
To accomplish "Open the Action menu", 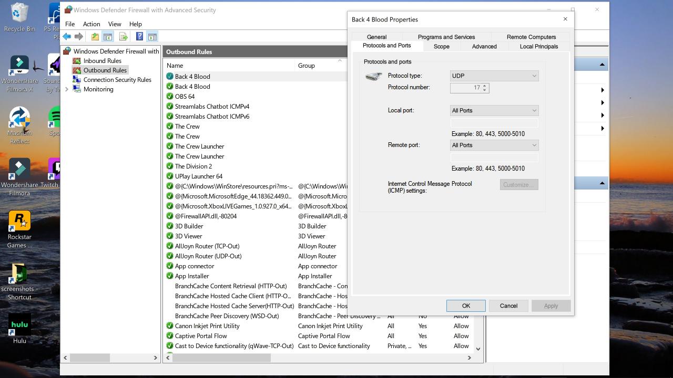I will coord(91,24).
